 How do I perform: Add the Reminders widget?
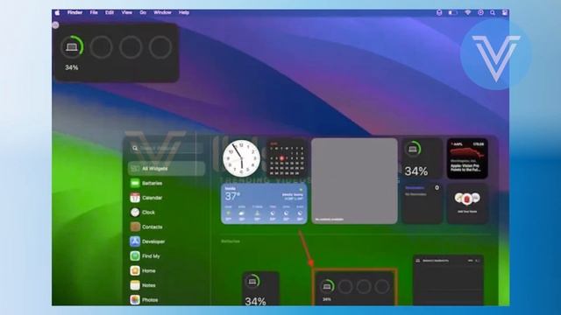(x=423, y=204)
